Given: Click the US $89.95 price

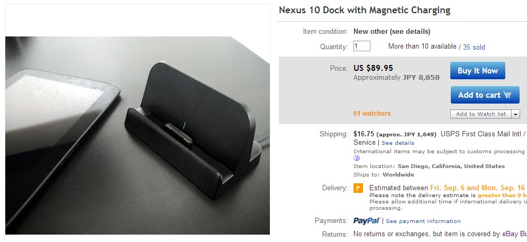Looking at the screenshot, I should [x=373, y=68].
